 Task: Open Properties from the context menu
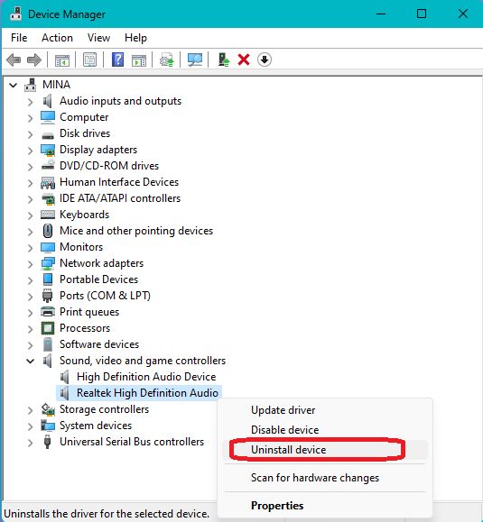coord(277,506)
